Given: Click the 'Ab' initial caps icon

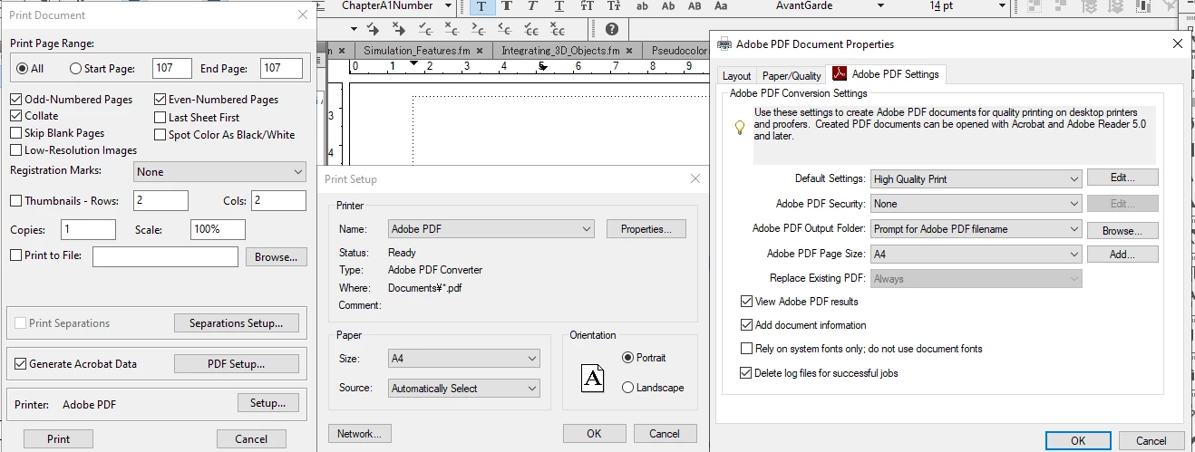Looking at the screenshot, I should tap(668, 6).
